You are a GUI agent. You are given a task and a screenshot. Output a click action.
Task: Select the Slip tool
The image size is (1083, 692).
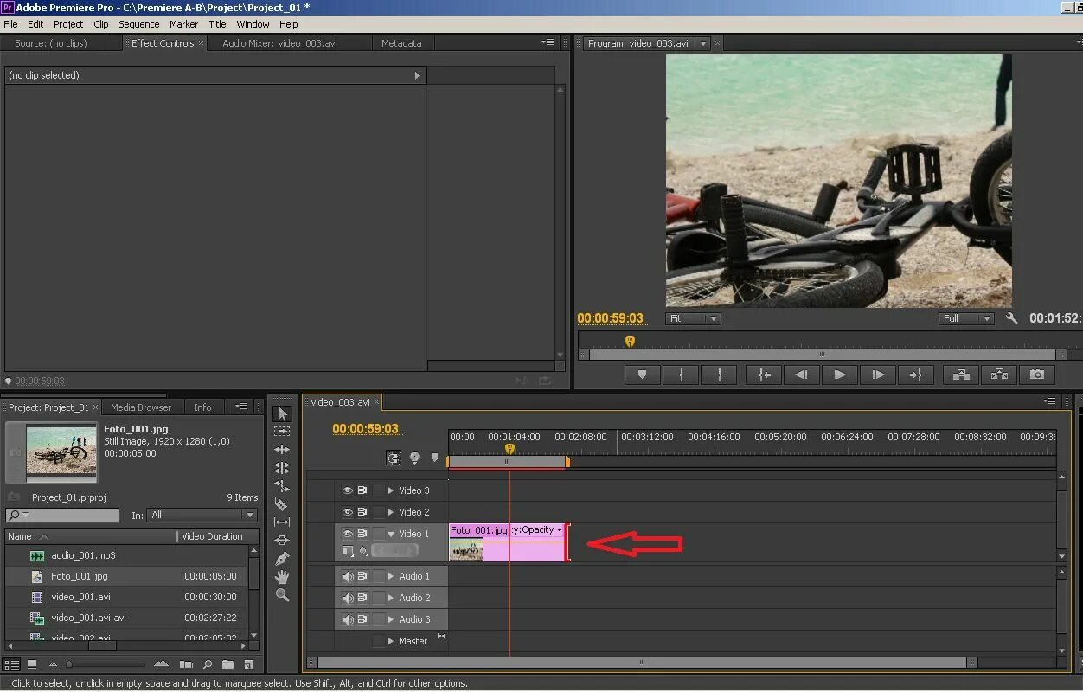[x=282, y=522]
